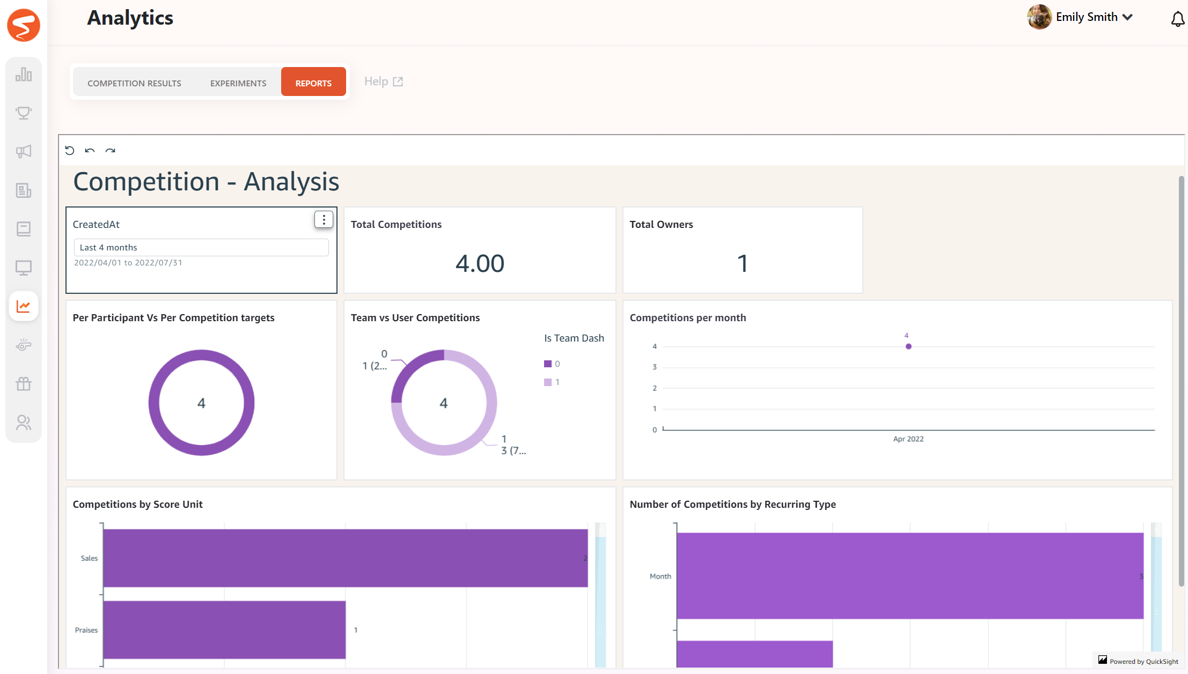Click the Competitions by Score Unit title
The width and height of the screenshot is (1188, 674).
[x=138, y=504]
